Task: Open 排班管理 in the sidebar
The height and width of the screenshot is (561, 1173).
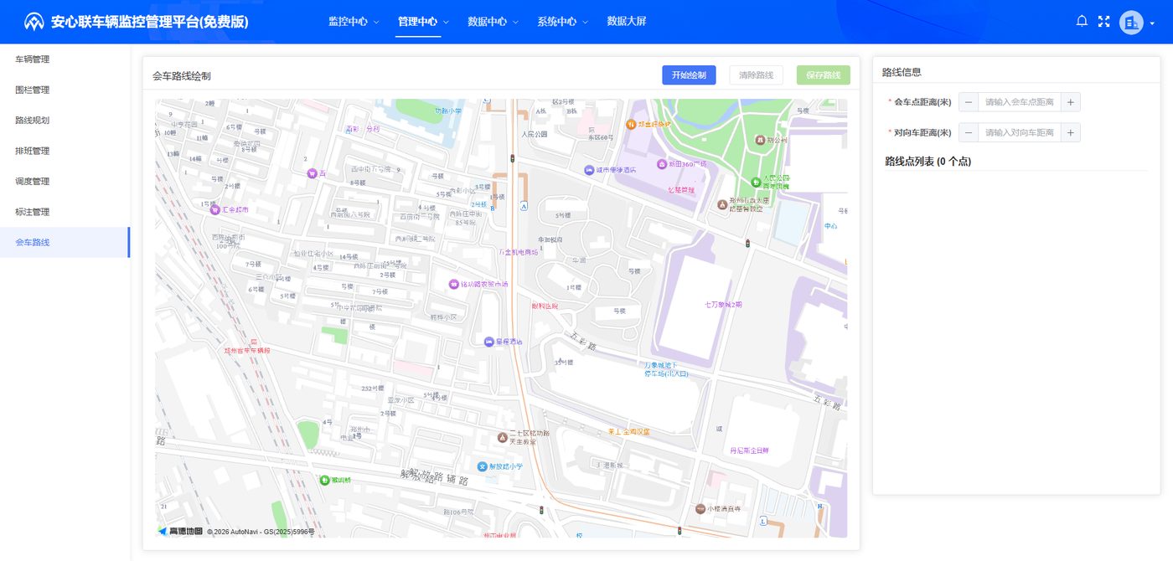Action: click(x=65, y=151)
